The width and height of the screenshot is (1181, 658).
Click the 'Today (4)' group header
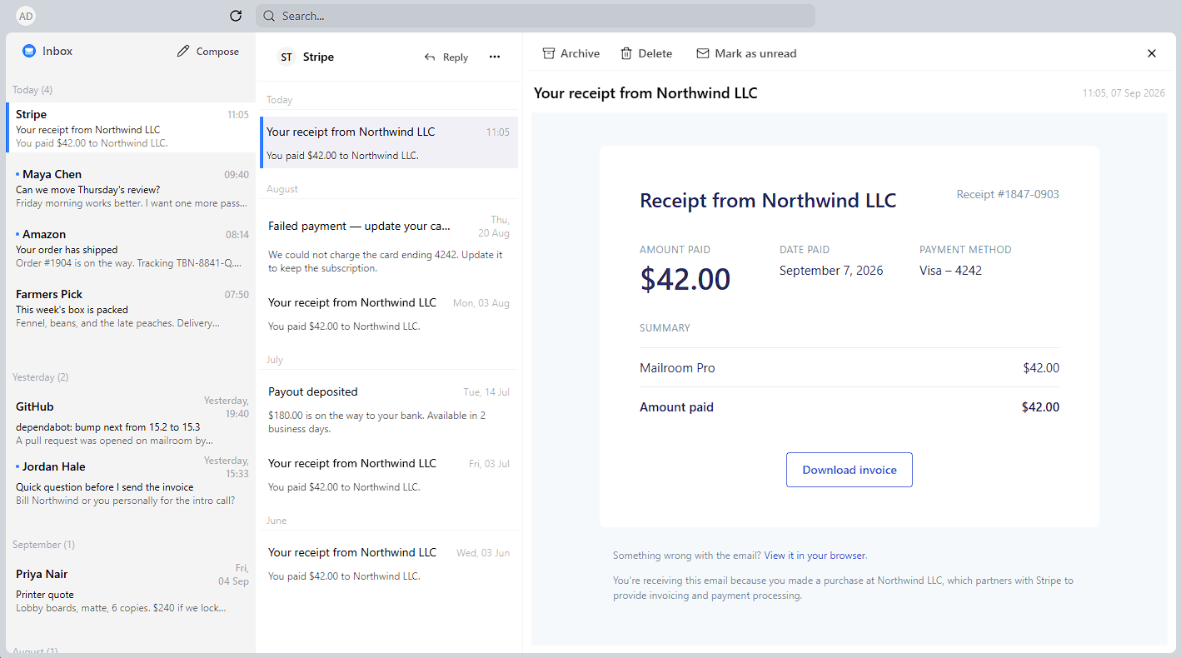tap(32, 90)
